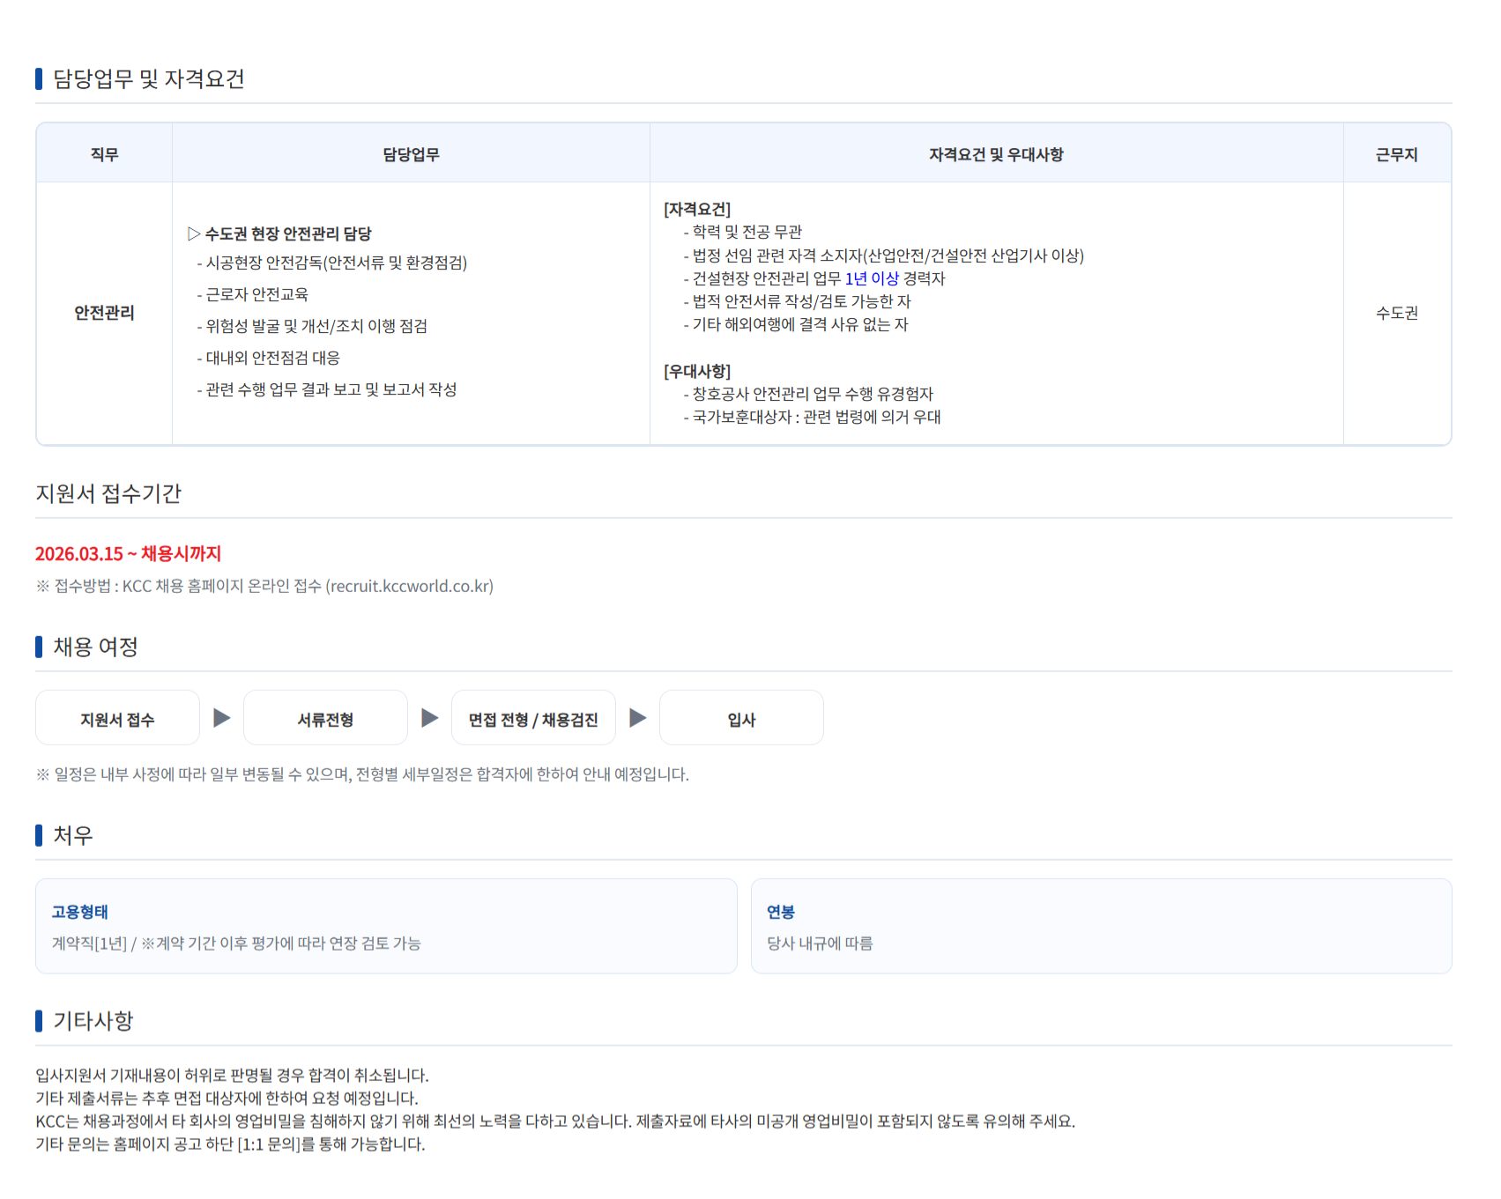Select the 면접 전형 / 채용검진 step
Image resolution: width=1501 pixels, height=1199 pixels.
tap(533, 719)
